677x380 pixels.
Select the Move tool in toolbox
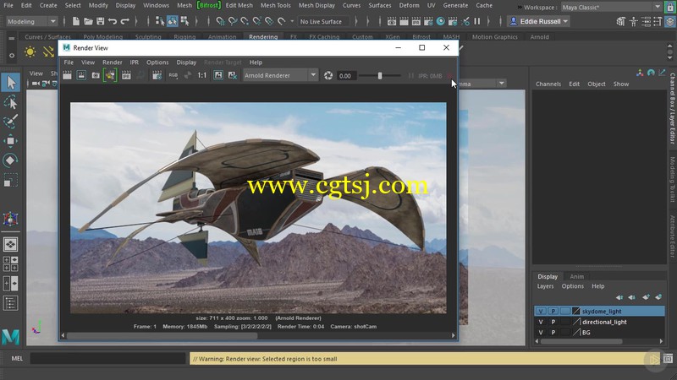click(x=10, y=141)
